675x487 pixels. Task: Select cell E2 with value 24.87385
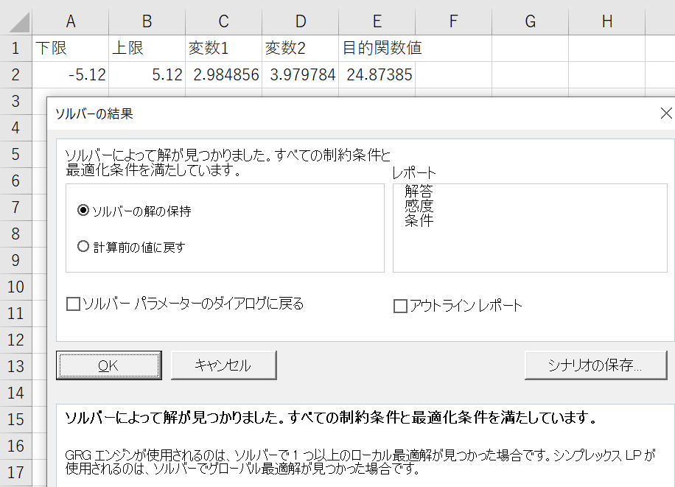tap(377, 74)
